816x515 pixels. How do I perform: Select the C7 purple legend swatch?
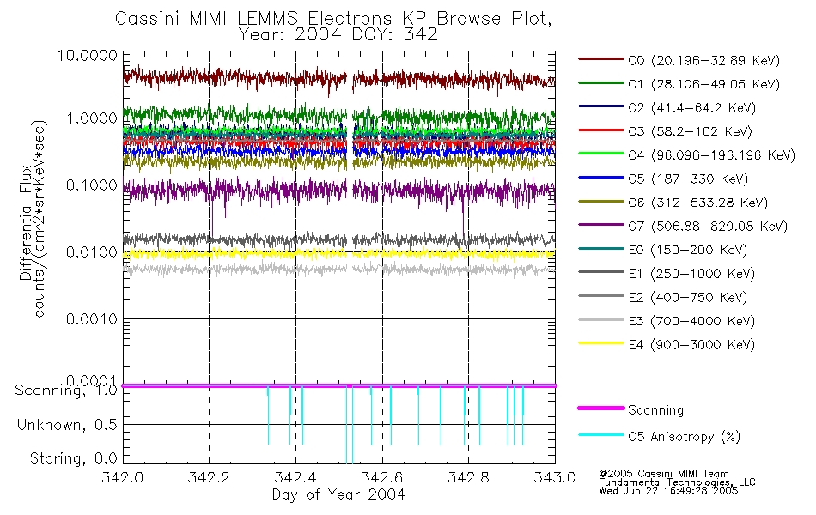coord(600,225)
